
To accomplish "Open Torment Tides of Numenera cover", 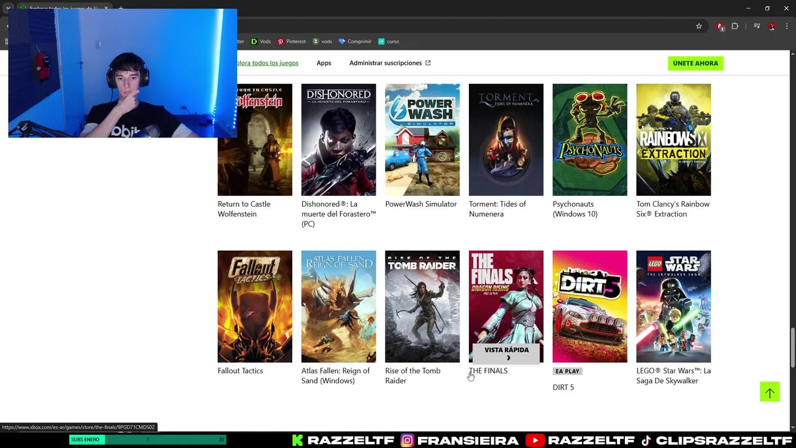I will [506, 140].
